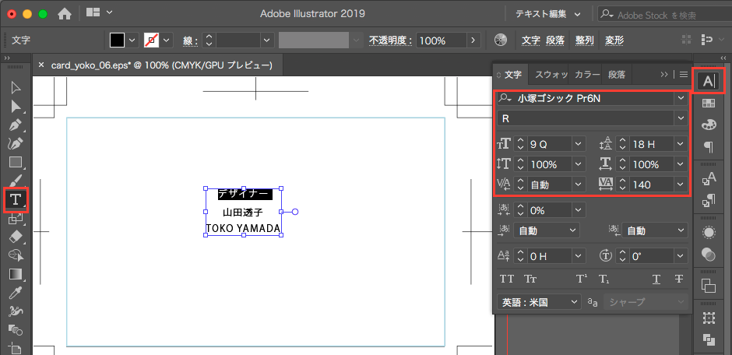Open the Color palette panel icon in dock

(708, 125)
